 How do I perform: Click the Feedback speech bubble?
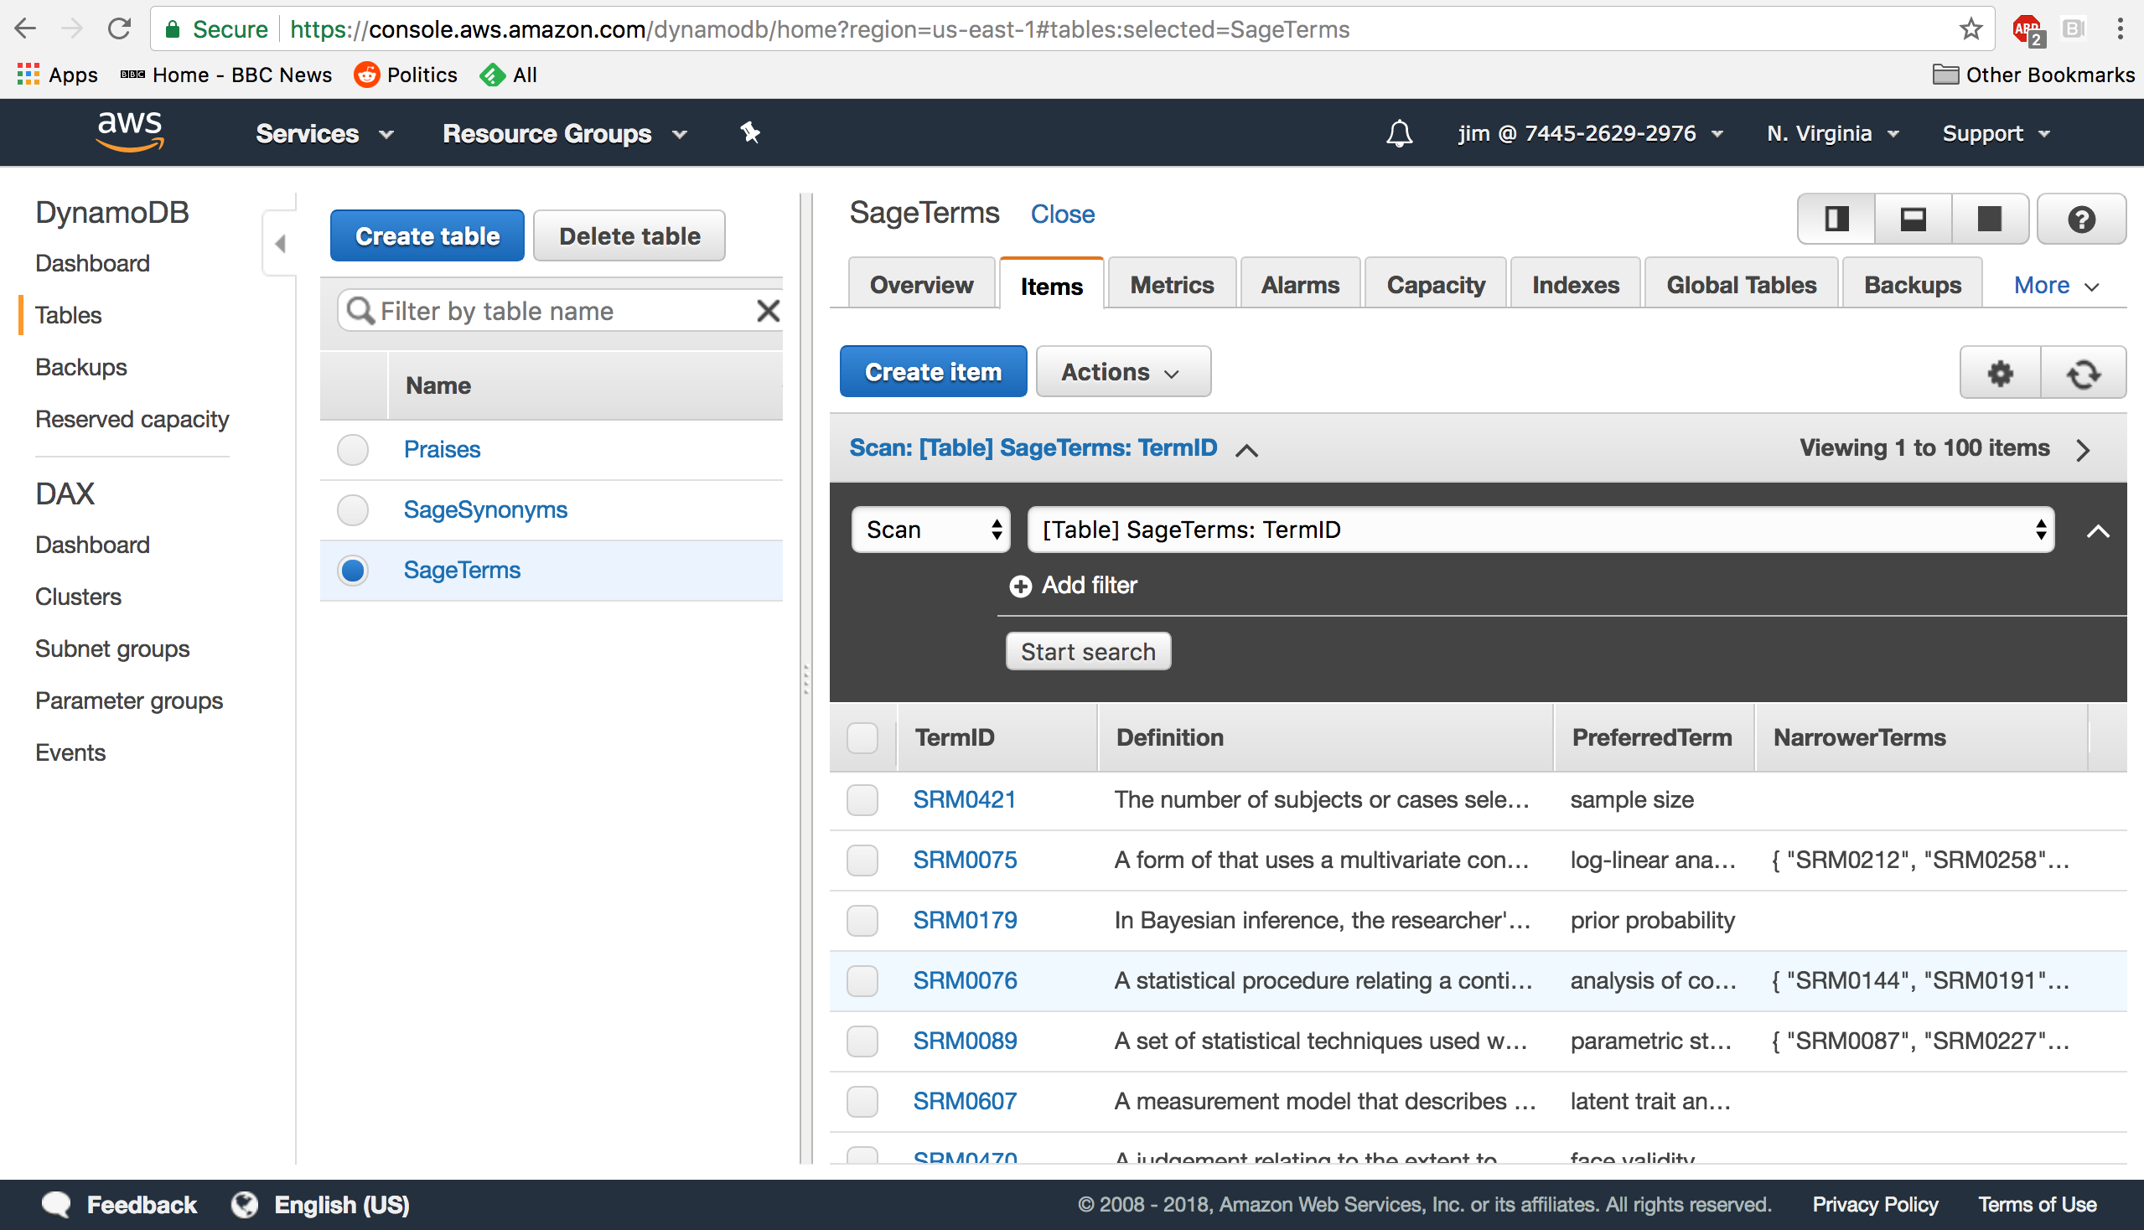click(x=56, y=1204)
